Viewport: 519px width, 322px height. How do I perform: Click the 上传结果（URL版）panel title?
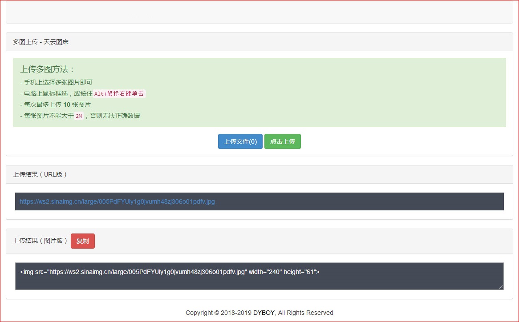(40, 174)
